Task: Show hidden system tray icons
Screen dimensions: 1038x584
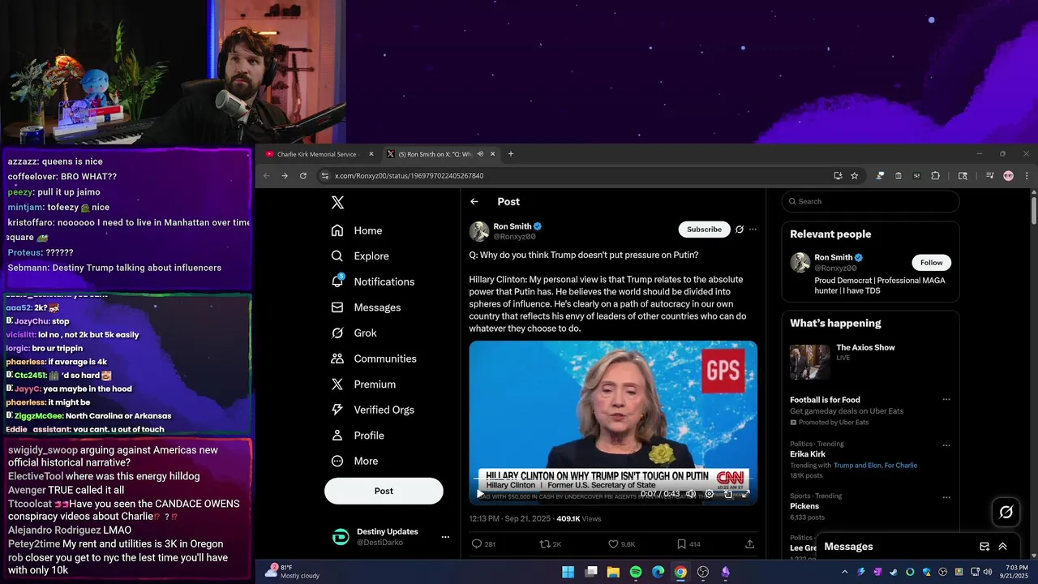Action: tap(844, 572)
